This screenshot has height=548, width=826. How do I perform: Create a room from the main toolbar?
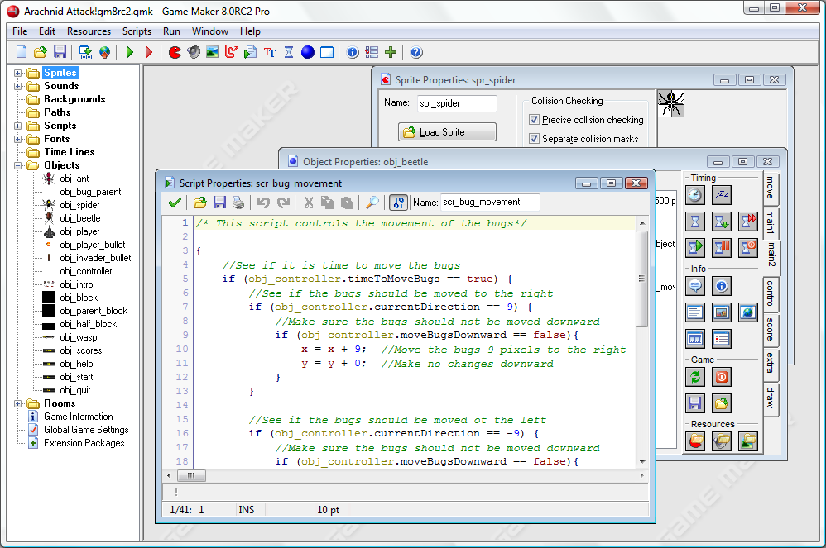point(327,52)
